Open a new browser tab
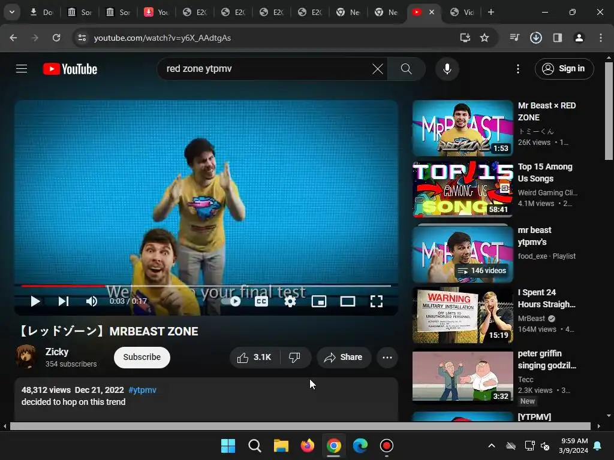This screenshot has width=614, height=460. 490,12
